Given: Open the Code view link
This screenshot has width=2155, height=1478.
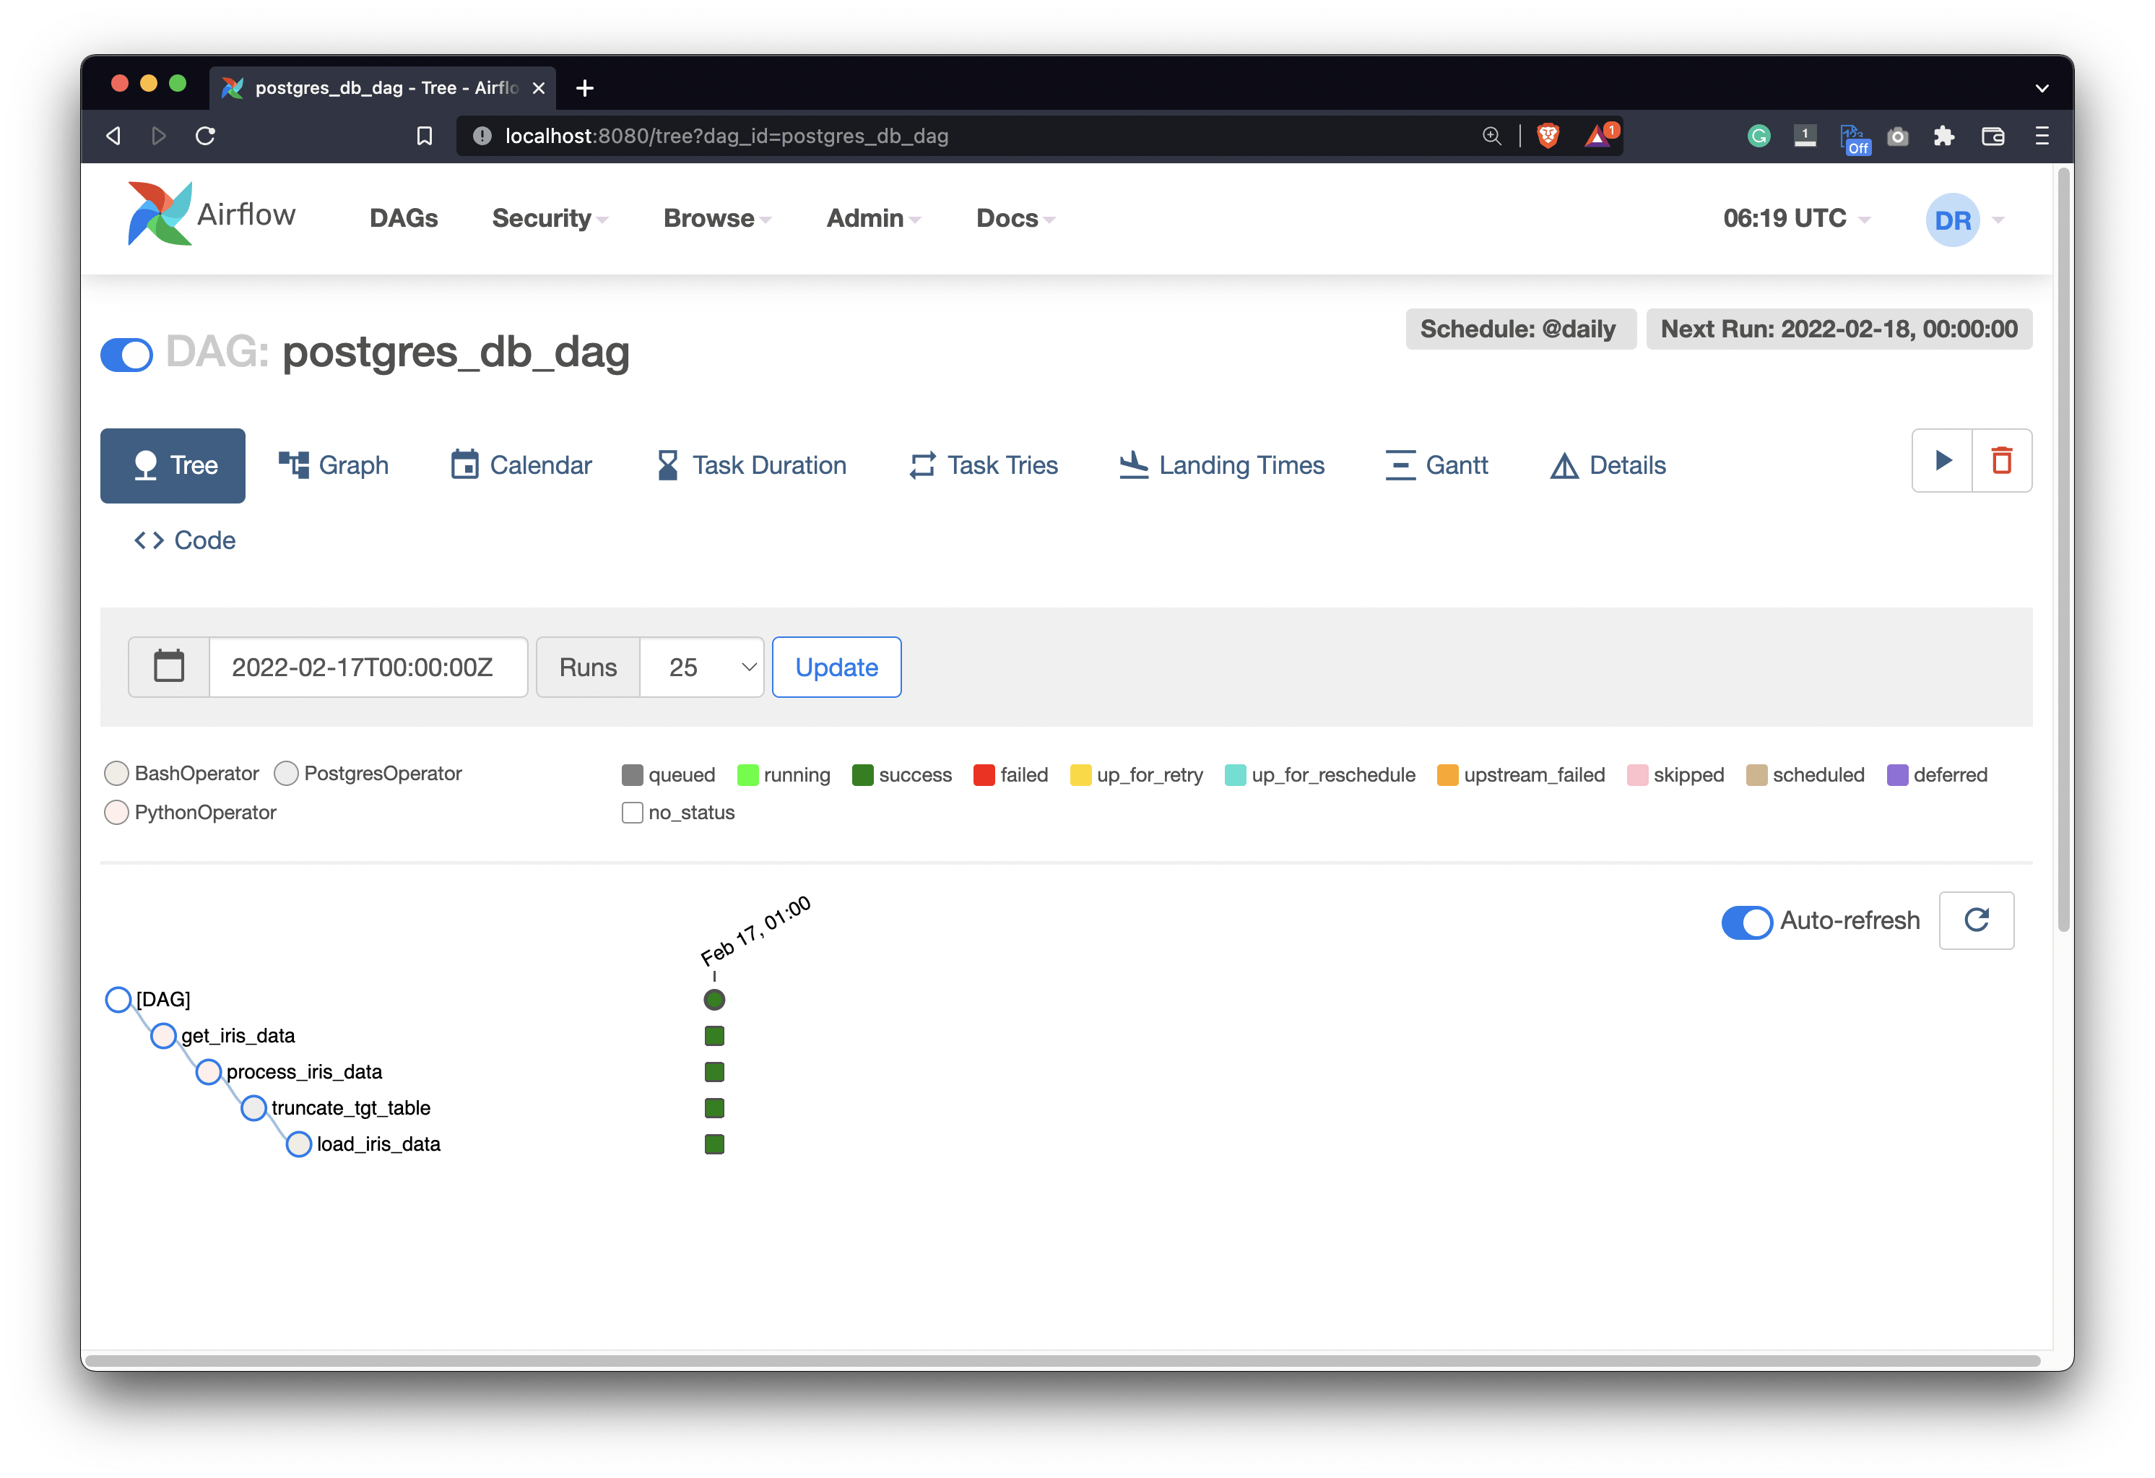Looking at the screenshot, I should tap(185, 540).
